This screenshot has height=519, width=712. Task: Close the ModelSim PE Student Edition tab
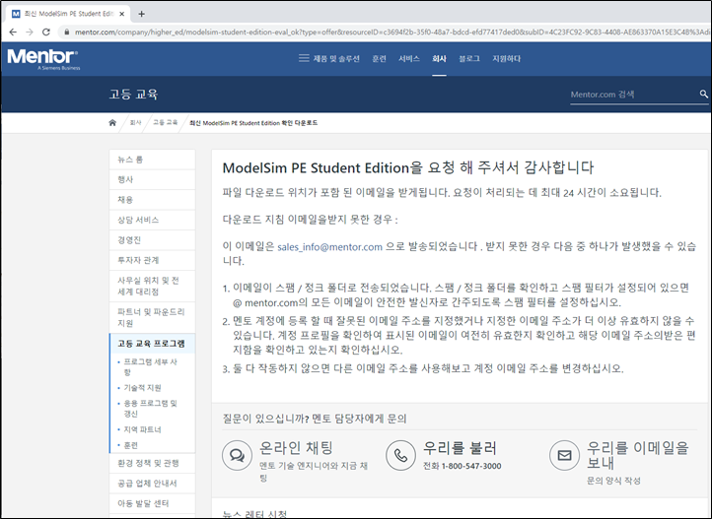coord(121,14)
